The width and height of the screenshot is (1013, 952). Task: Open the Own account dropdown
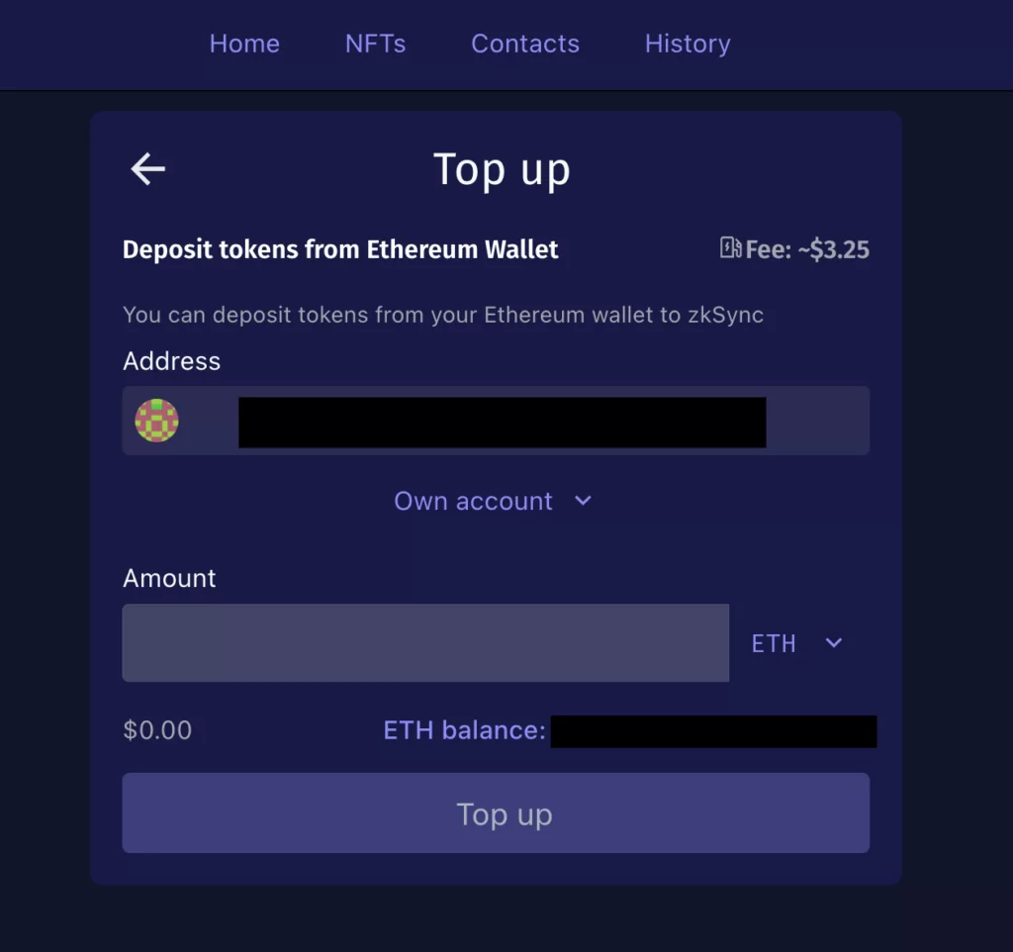[474, 501]
